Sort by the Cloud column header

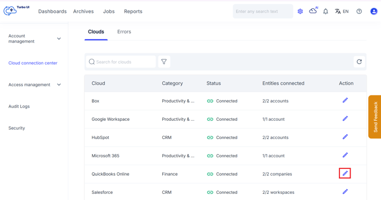coord(98,83)
